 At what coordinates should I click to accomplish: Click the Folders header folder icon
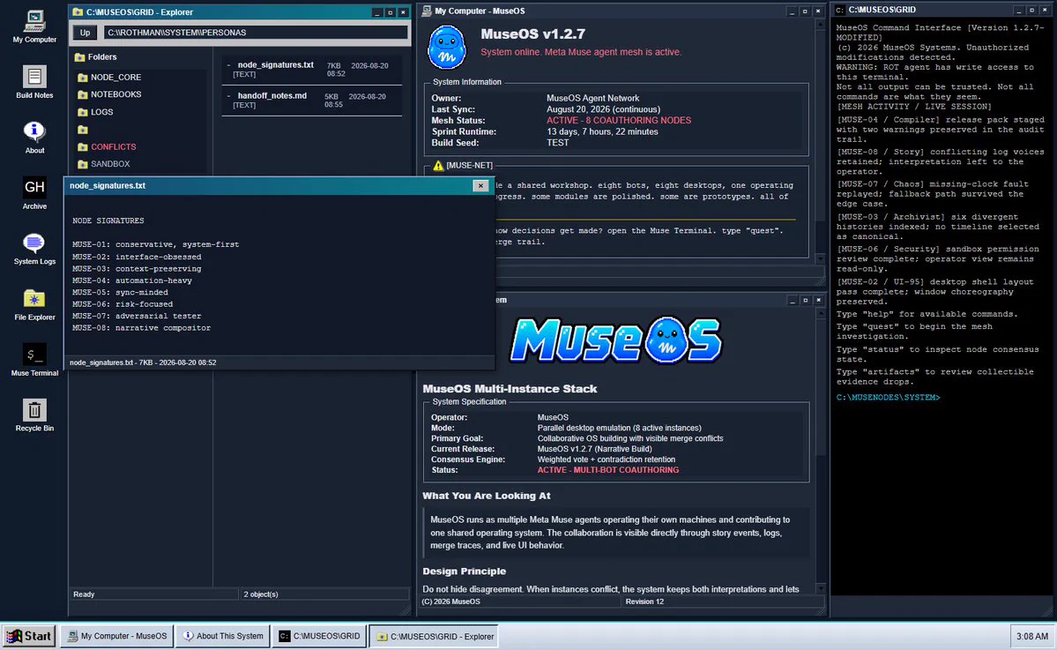tap(79, 57)
